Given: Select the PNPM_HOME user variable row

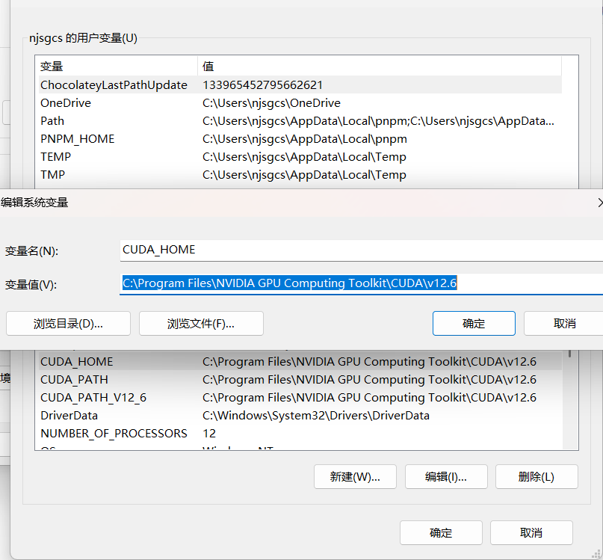Looking at the screenshot, I should click(x=300, y=139).
